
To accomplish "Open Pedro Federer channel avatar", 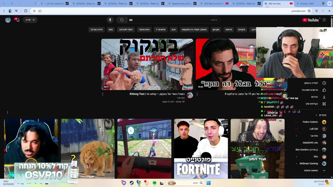I will coord(324,122).
